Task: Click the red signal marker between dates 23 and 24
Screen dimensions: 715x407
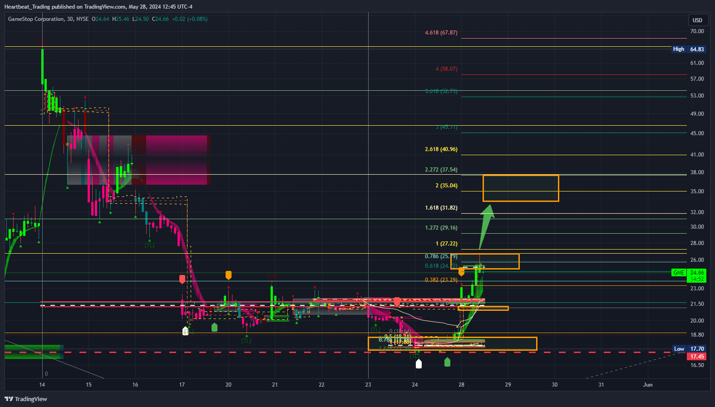Action: coord(397,302)
